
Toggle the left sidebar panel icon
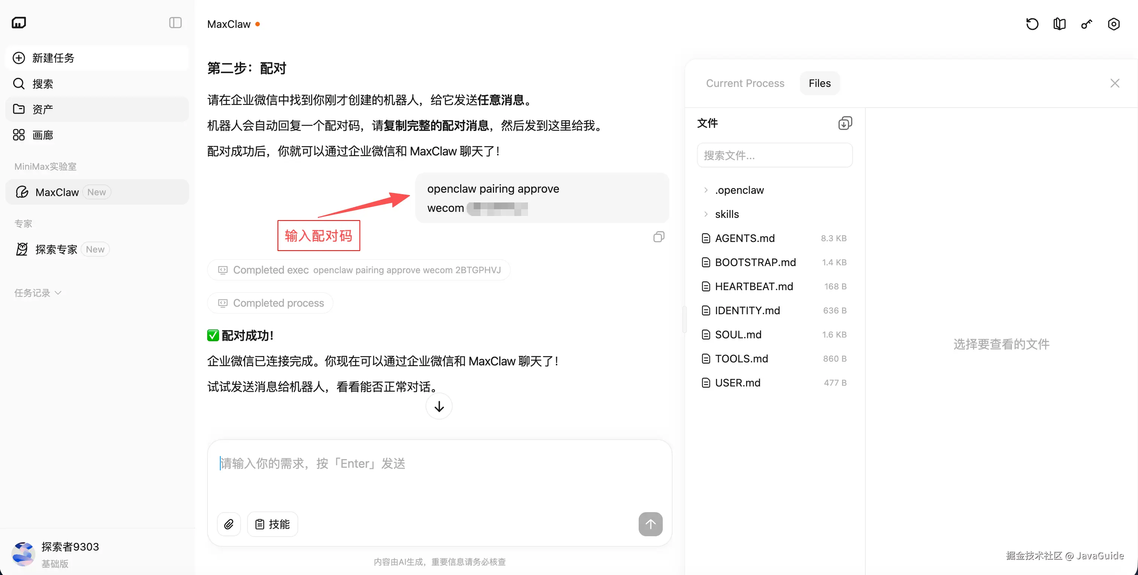[175, 23]
